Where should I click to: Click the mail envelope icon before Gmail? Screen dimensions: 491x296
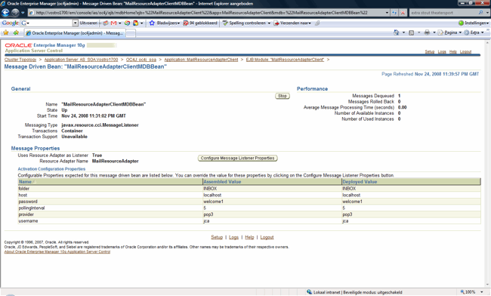coord(106,23)
